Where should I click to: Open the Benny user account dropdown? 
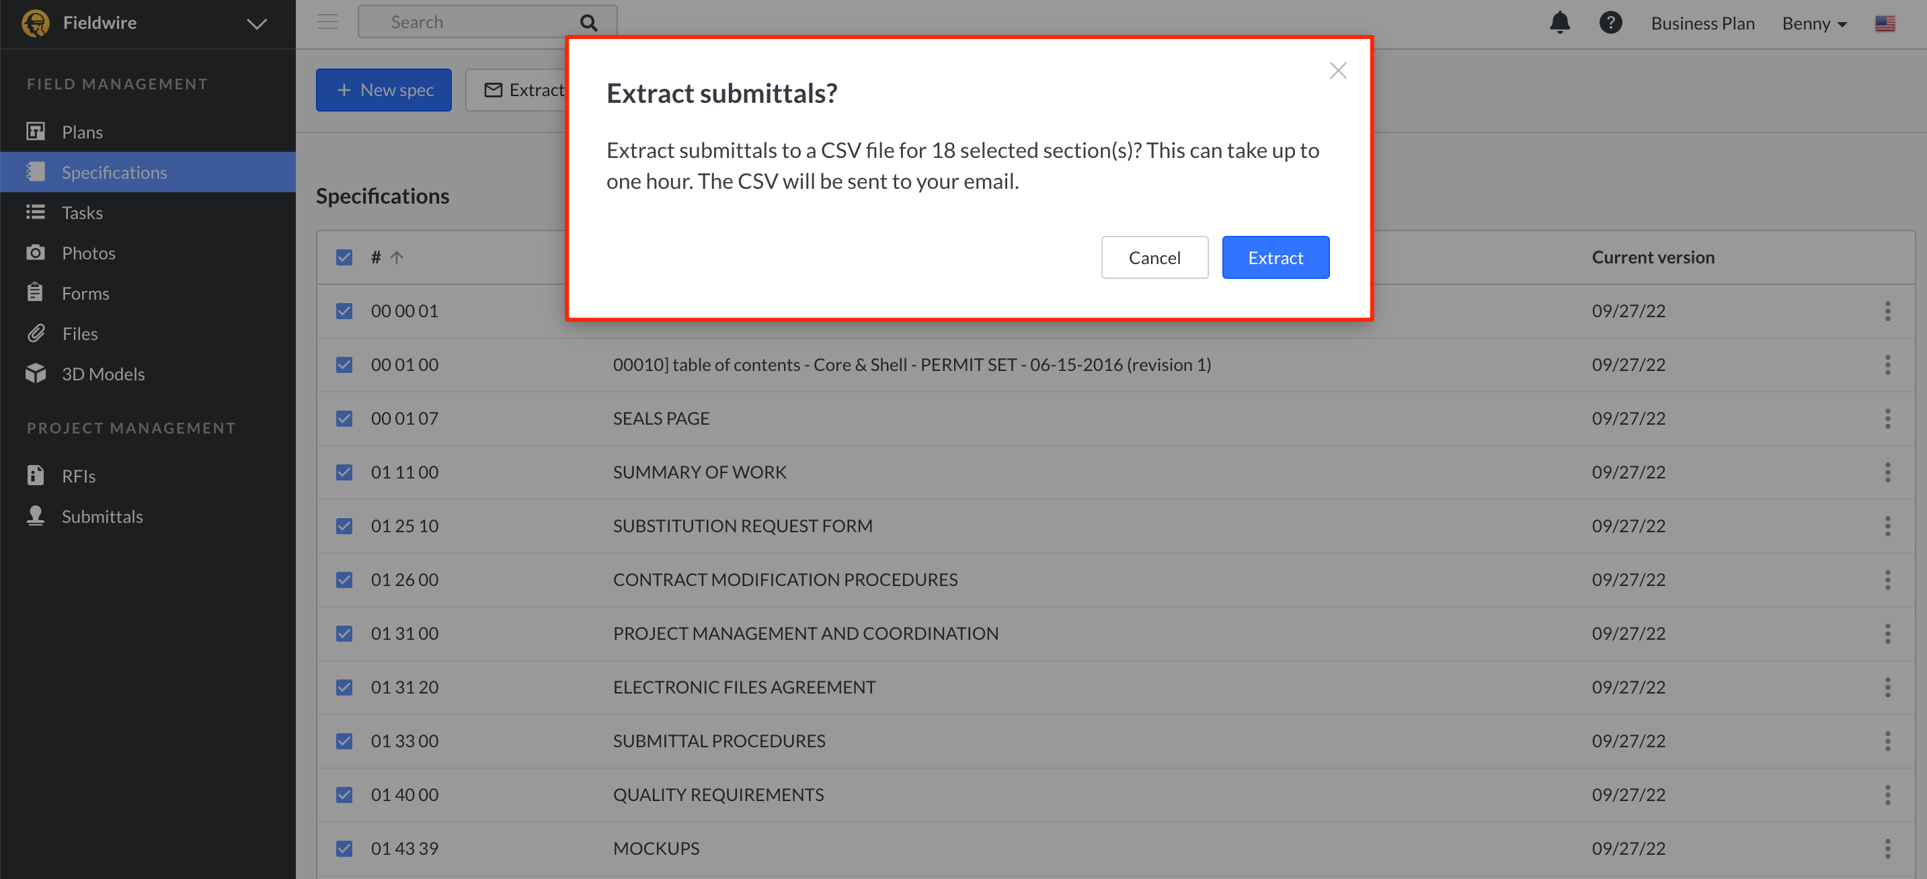pyautogui.click(x=1814, y=24)
